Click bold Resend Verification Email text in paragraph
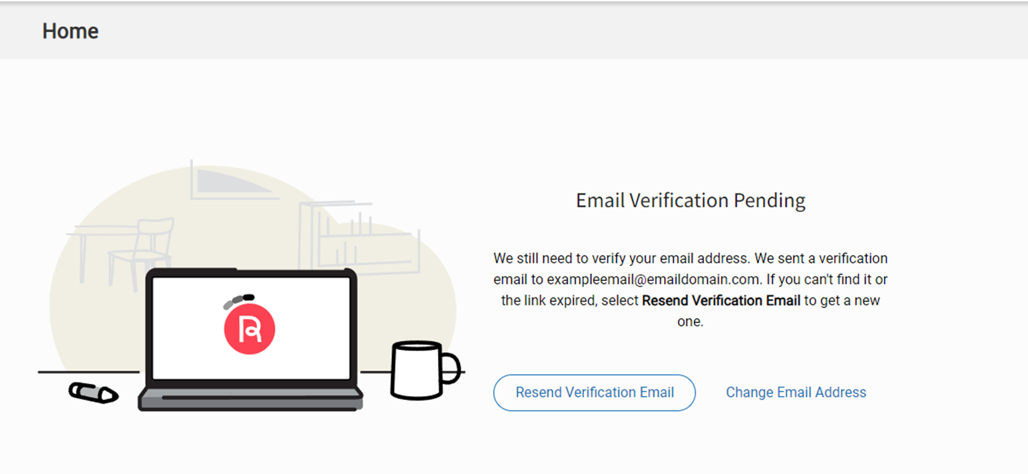Screen dimensions: 1028x474 point(721,300)
